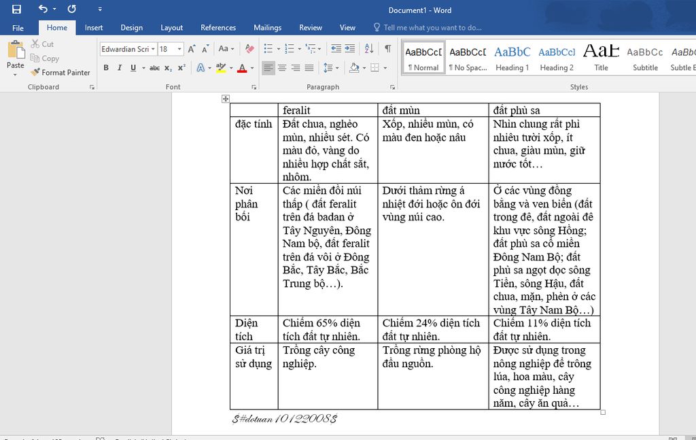The width and height of the screenshot is (696, 440).
Task: Apply the Normal style
Action: pos(423,58)
